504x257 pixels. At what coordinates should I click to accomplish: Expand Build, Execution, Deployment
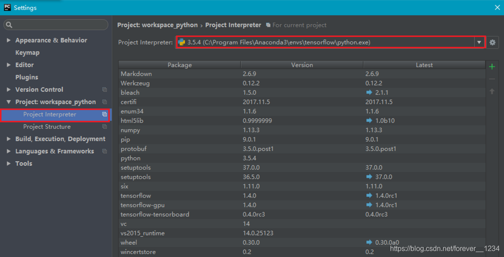tap(9, 139)
